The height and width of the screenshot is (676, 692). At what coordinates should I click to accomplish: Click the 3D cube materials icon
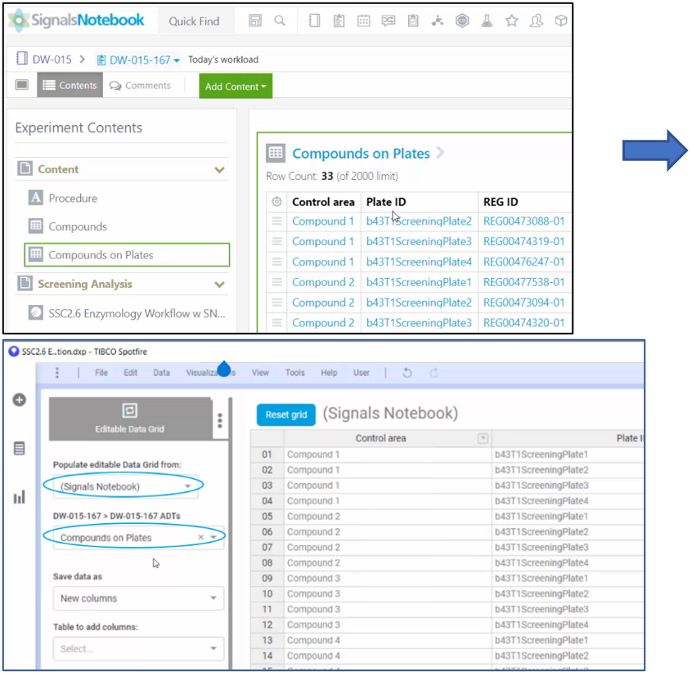click(x=561, y=20)
